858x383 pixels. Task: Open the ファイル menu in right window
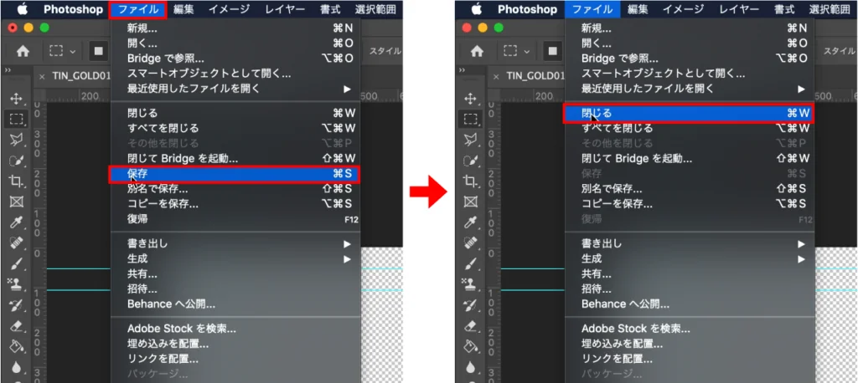592,9
